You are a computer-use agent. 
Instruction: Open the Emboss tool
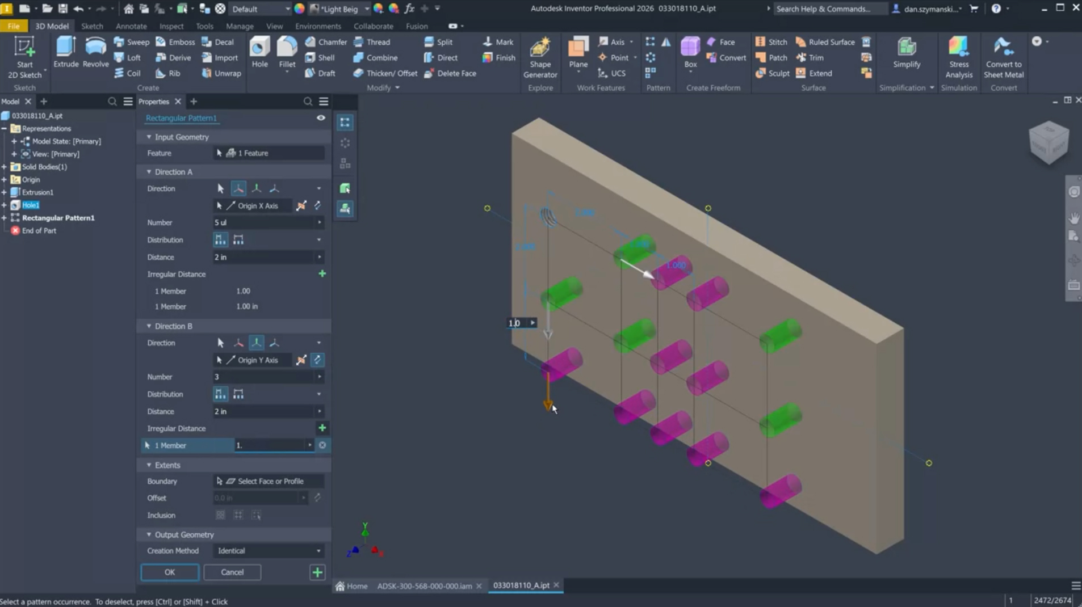(175, 42)
